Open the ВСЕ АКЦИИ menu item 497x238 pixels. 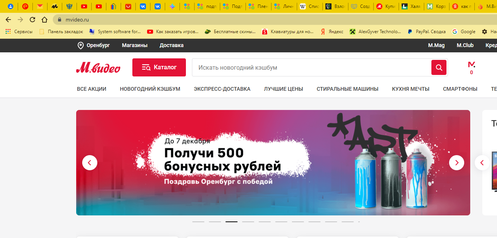pyautogui.click(x=92, y=89)
